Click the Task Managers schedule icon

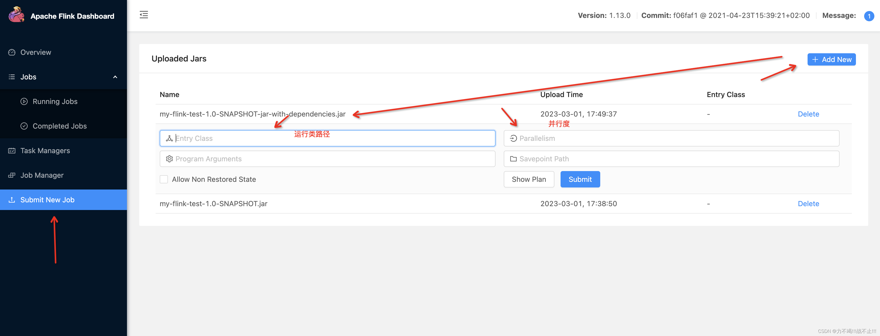click(12, 151)
